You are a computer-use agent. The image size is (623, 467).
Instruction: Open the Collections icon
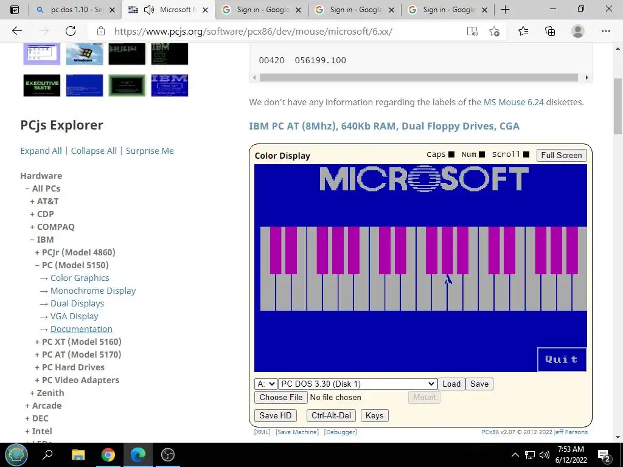coord(550,31)
